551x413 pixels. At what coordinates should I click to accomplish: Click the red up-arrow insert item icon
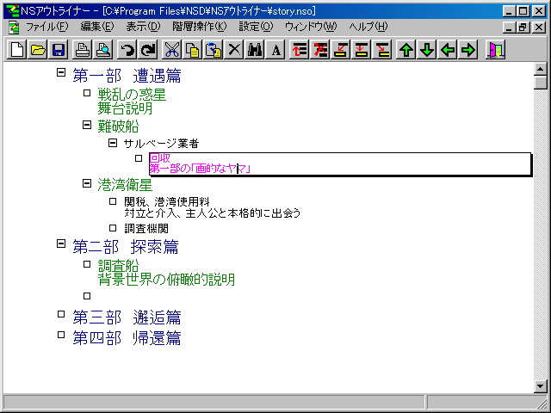coord(299,50)
